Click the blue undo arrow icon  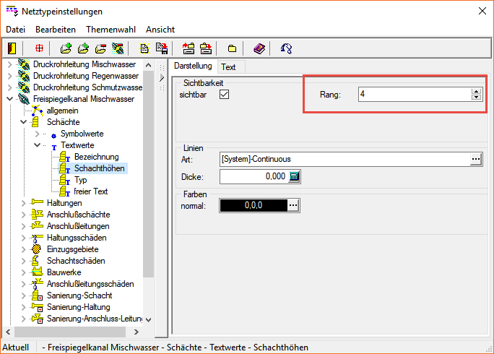[287, 48]
